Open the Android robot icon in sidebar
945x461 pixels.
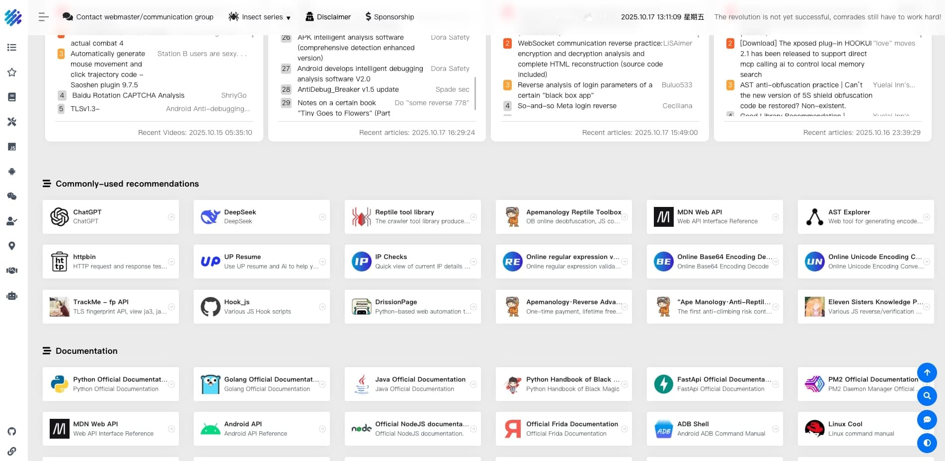click(12, 172)
